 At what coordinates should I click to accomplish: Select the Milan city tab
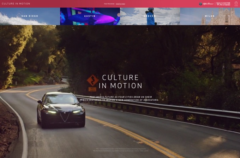[210, 16]
